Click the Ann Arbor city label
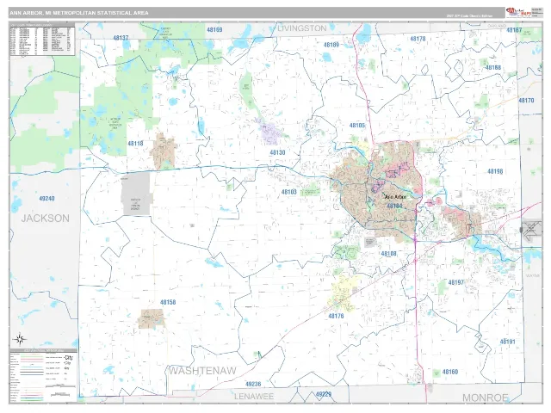This screenshot has width=551, height=413. [x=395, y=197]
